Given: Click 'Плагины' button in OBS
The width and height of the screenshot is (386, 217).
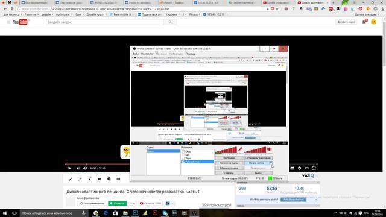Looking at the screenshot, I should (x=229, y=173).
